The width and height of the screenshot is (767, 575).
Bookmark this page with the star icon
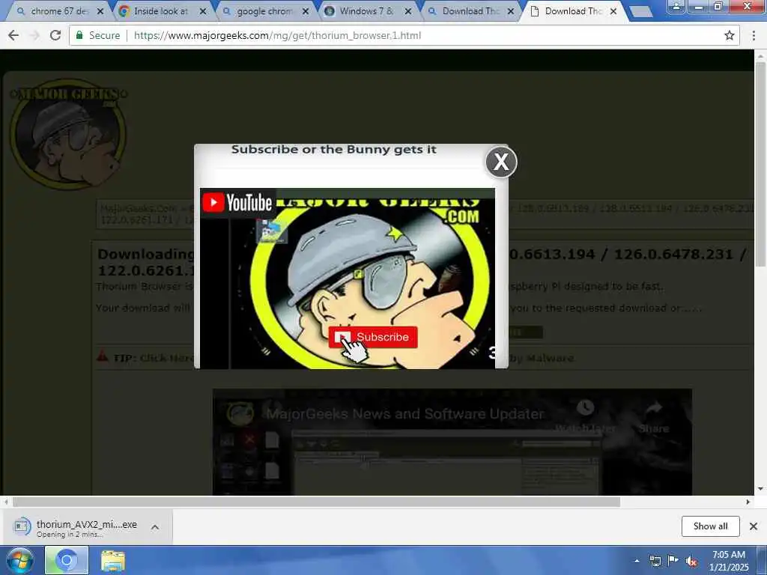pyautogui.click(x=730, y=35)
